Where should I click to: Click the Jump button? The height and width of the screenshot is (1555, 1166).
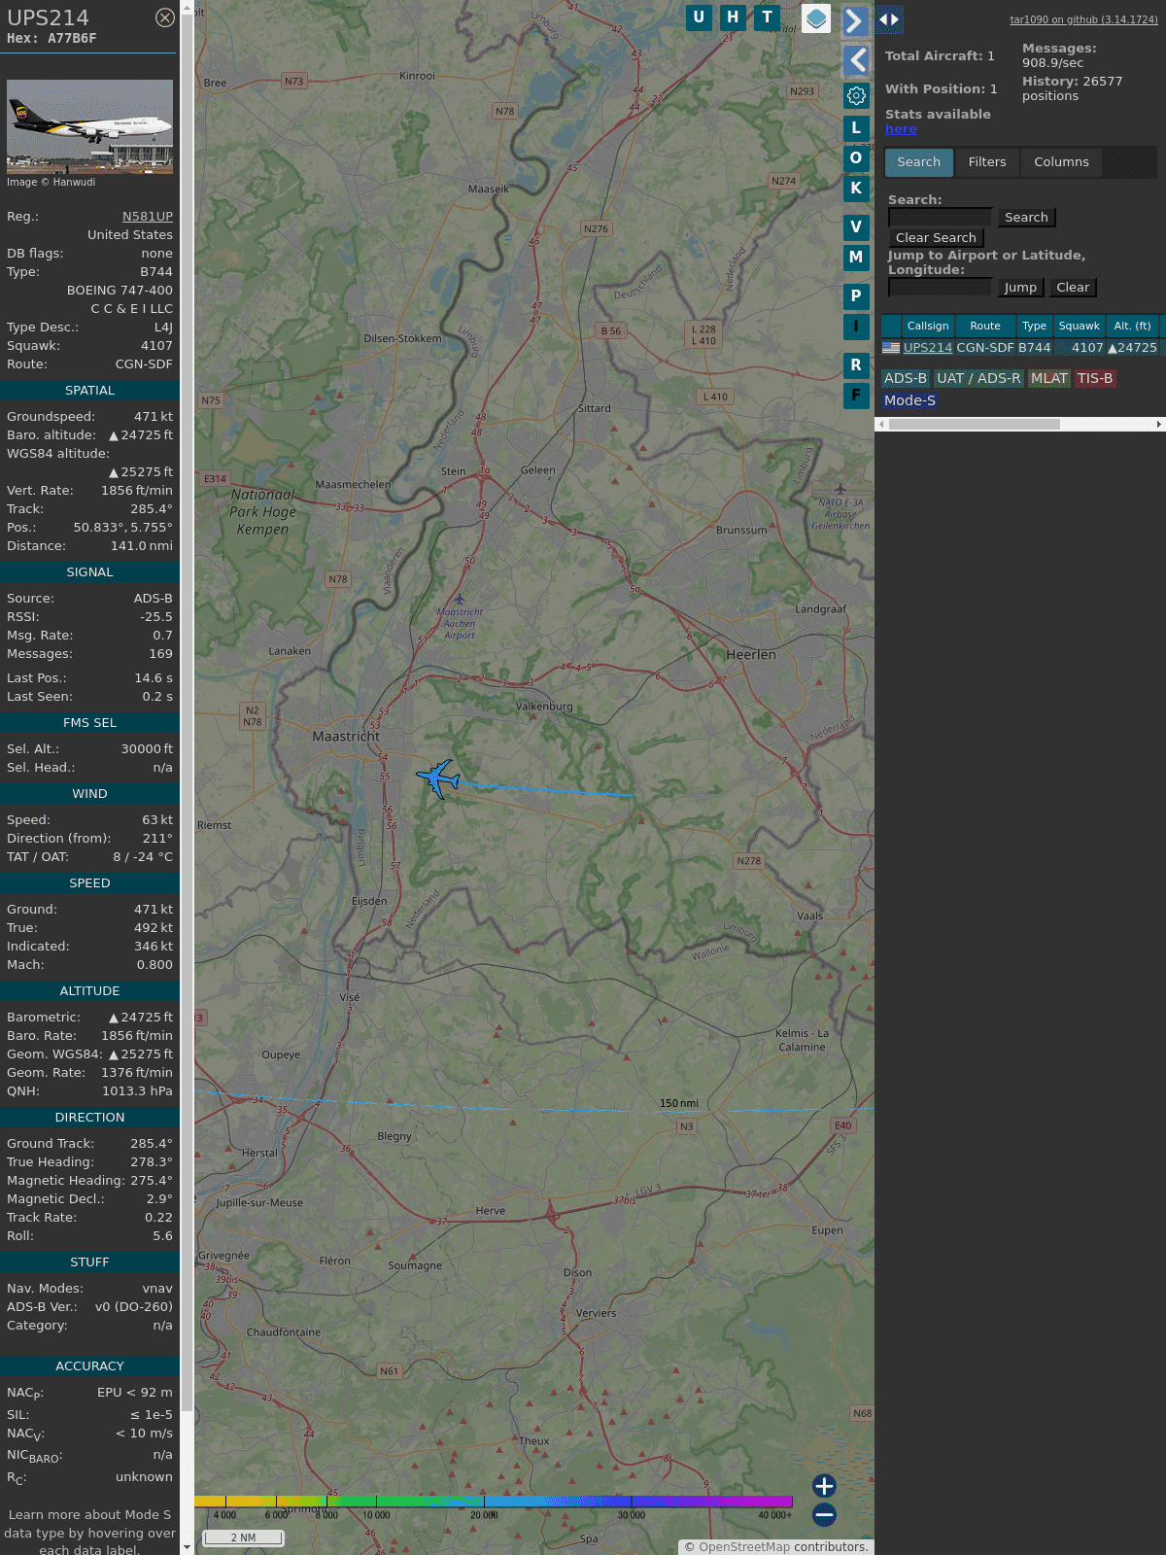coord(1020,288)
